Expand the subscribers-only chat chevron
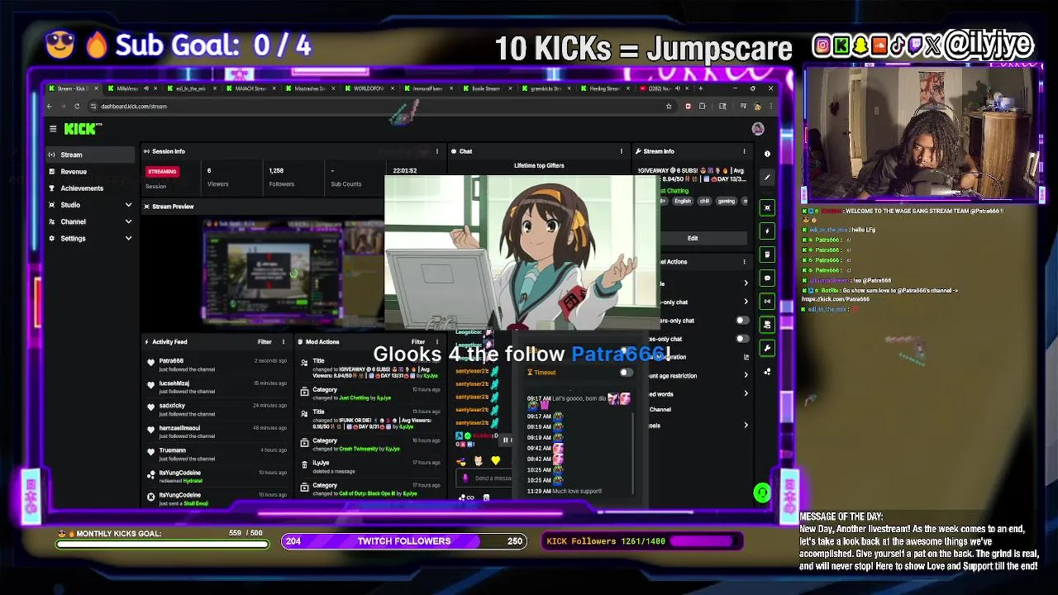Image resolution: width=1058 pixels, height=595 pixels. click(746, 302)
